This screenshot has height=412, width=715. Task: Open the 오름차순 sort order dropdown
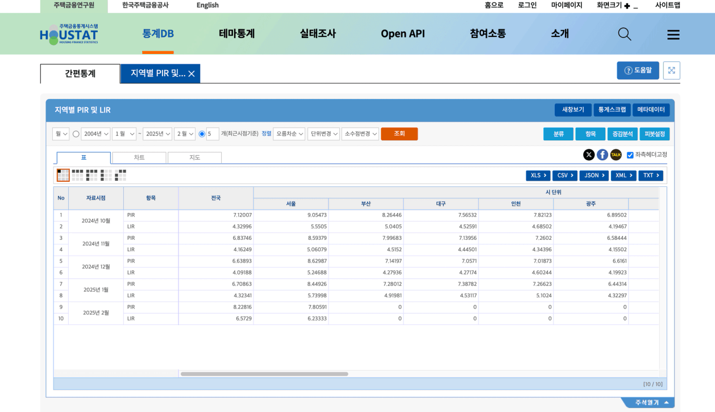pos(289,134)
